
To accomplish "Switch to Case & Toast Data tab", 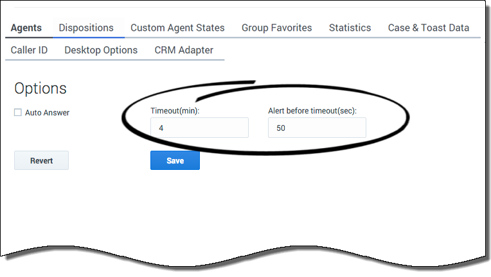I will click(x=428, y=28).
